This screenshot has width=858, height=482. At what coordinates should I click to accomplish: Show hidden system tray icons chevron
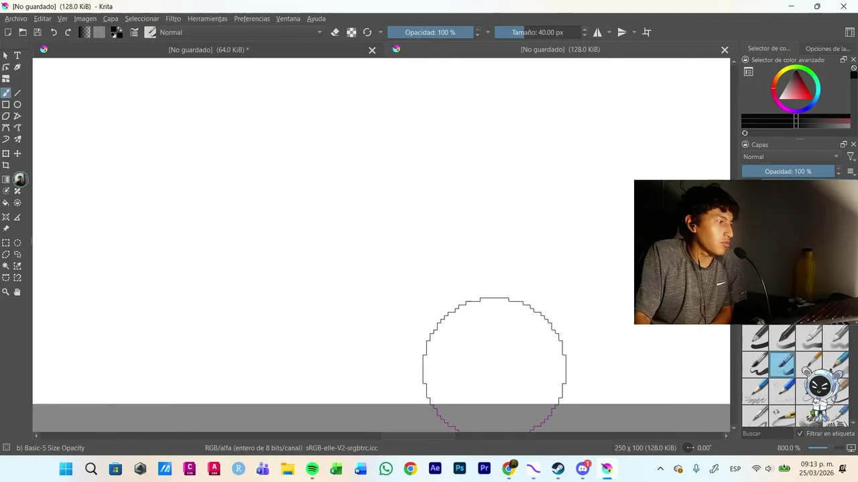point(660,469)
